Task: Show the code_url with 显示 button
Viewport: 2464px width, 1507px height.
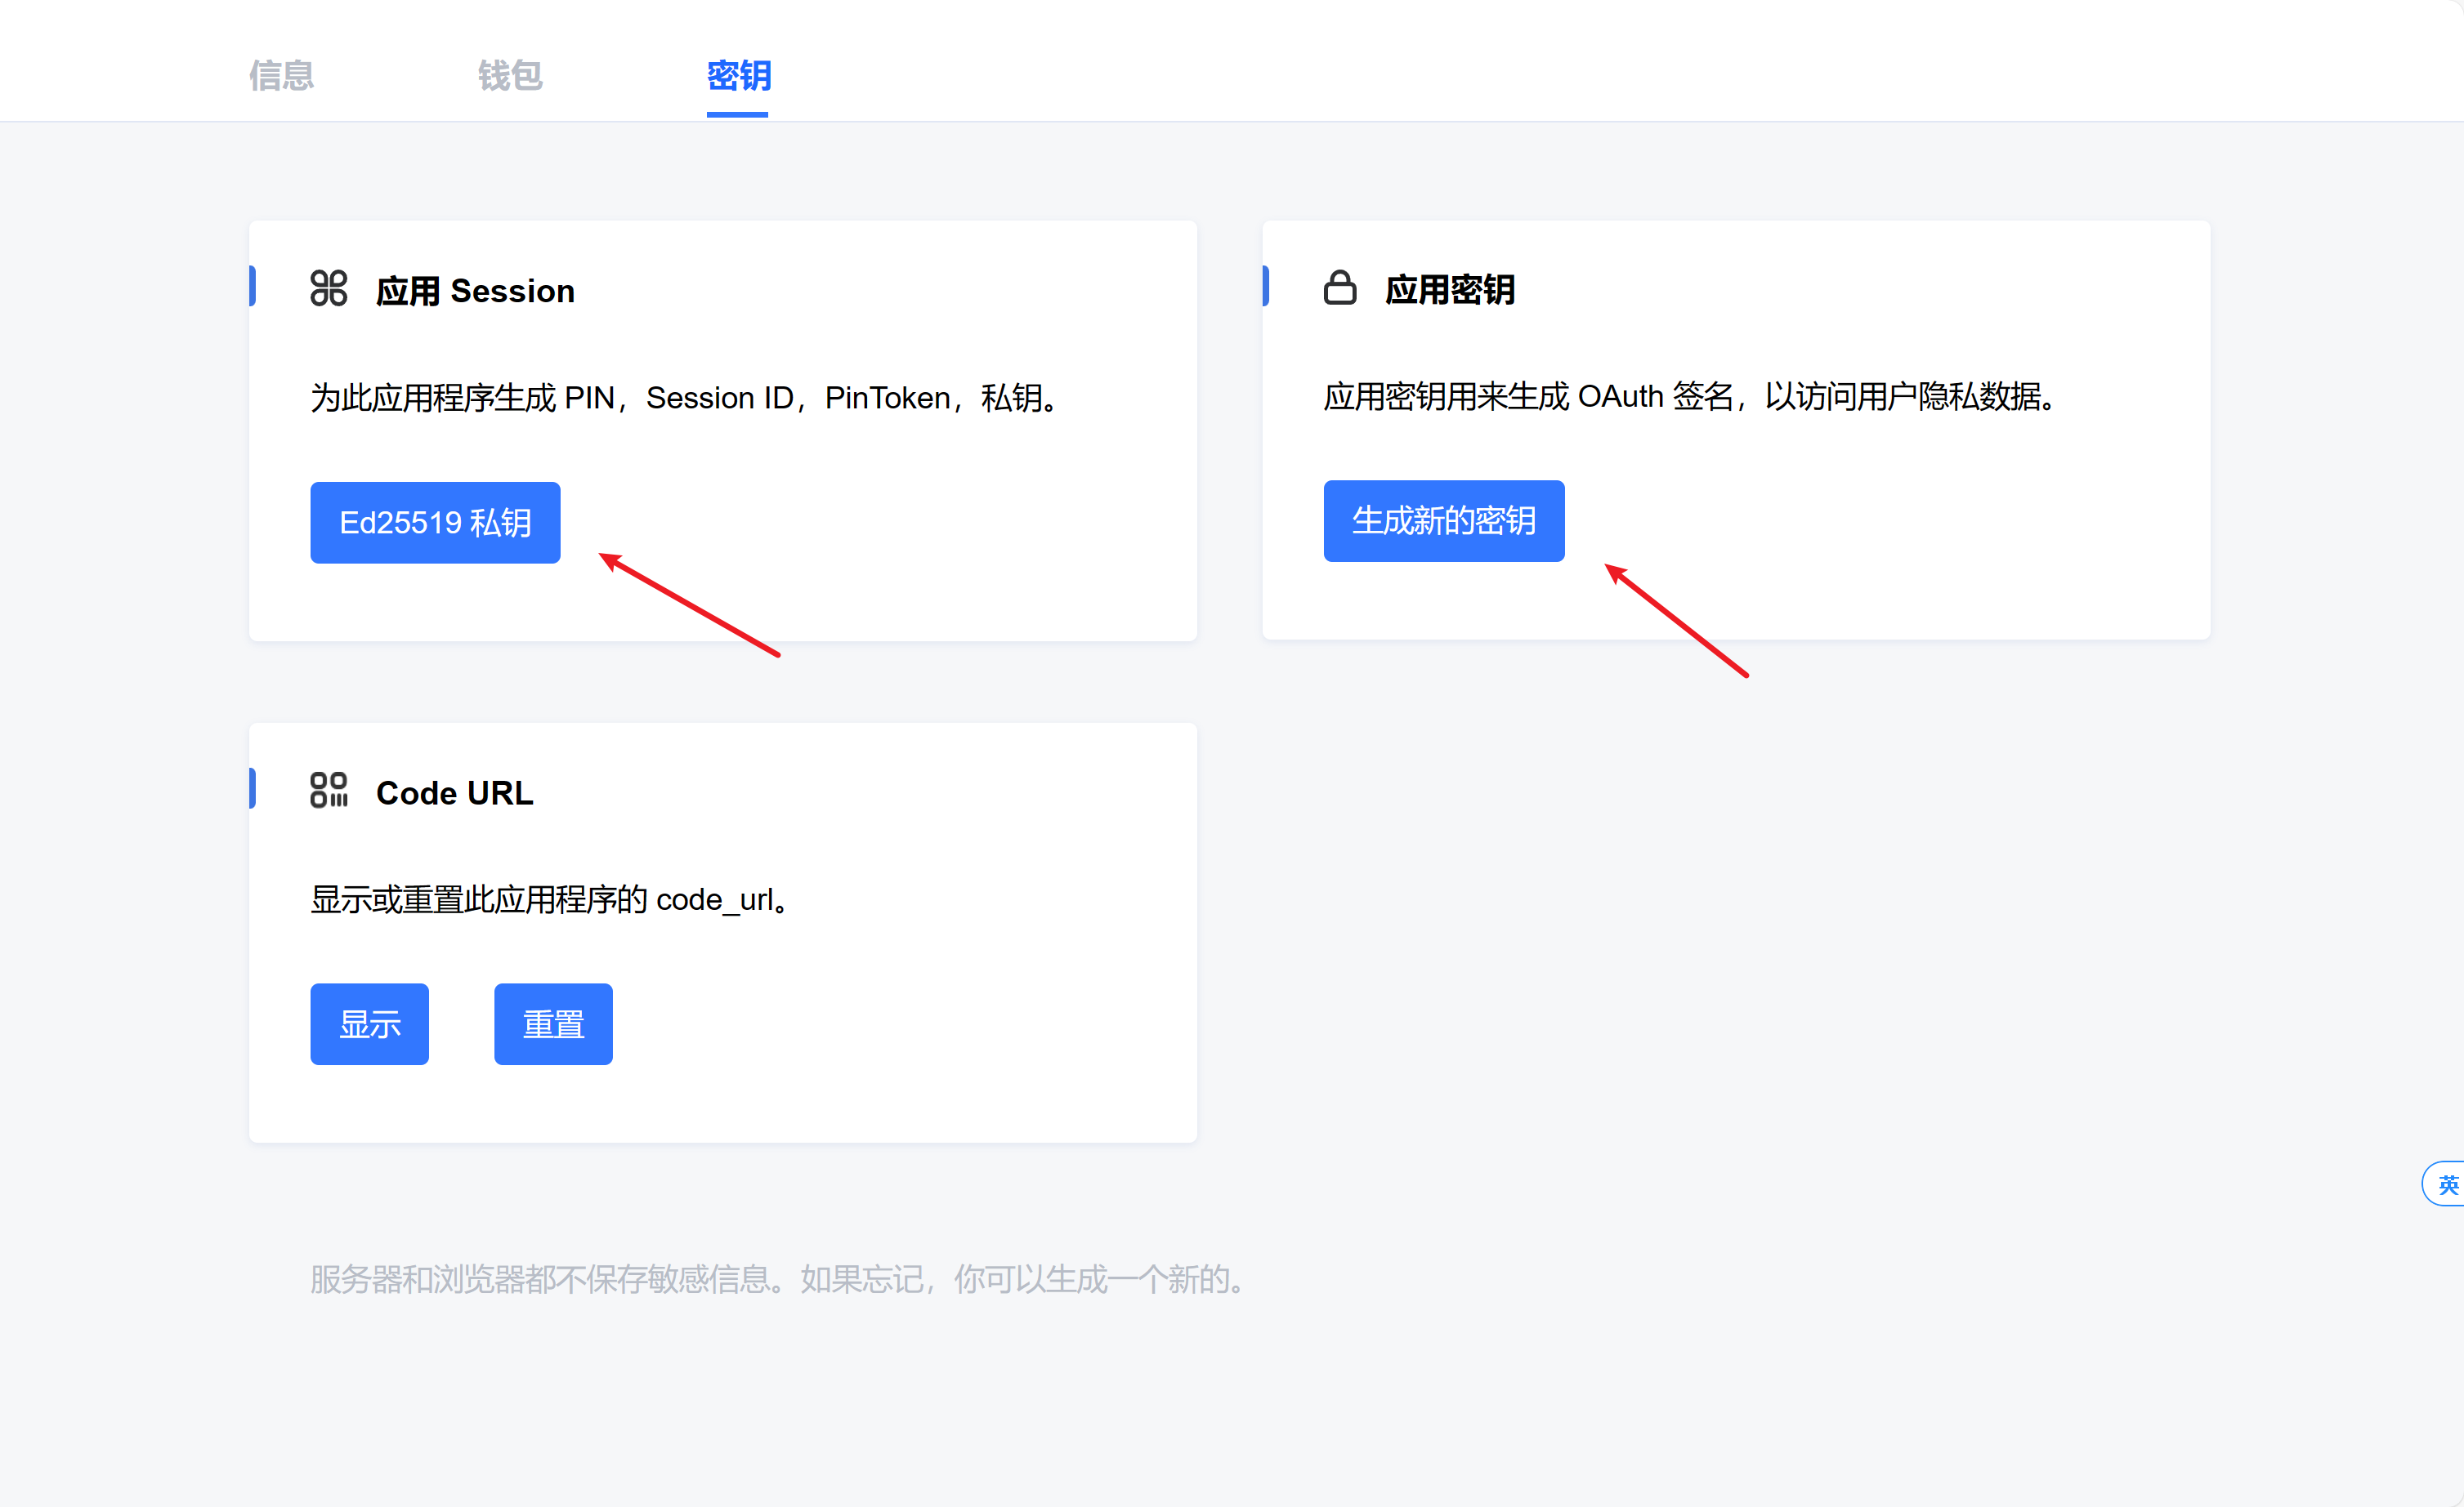Action: [369, 1024]
